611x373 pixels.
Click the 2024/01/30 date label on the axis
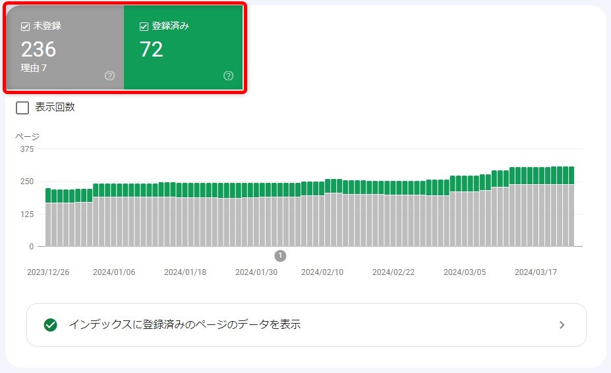(x=256, y=272)
